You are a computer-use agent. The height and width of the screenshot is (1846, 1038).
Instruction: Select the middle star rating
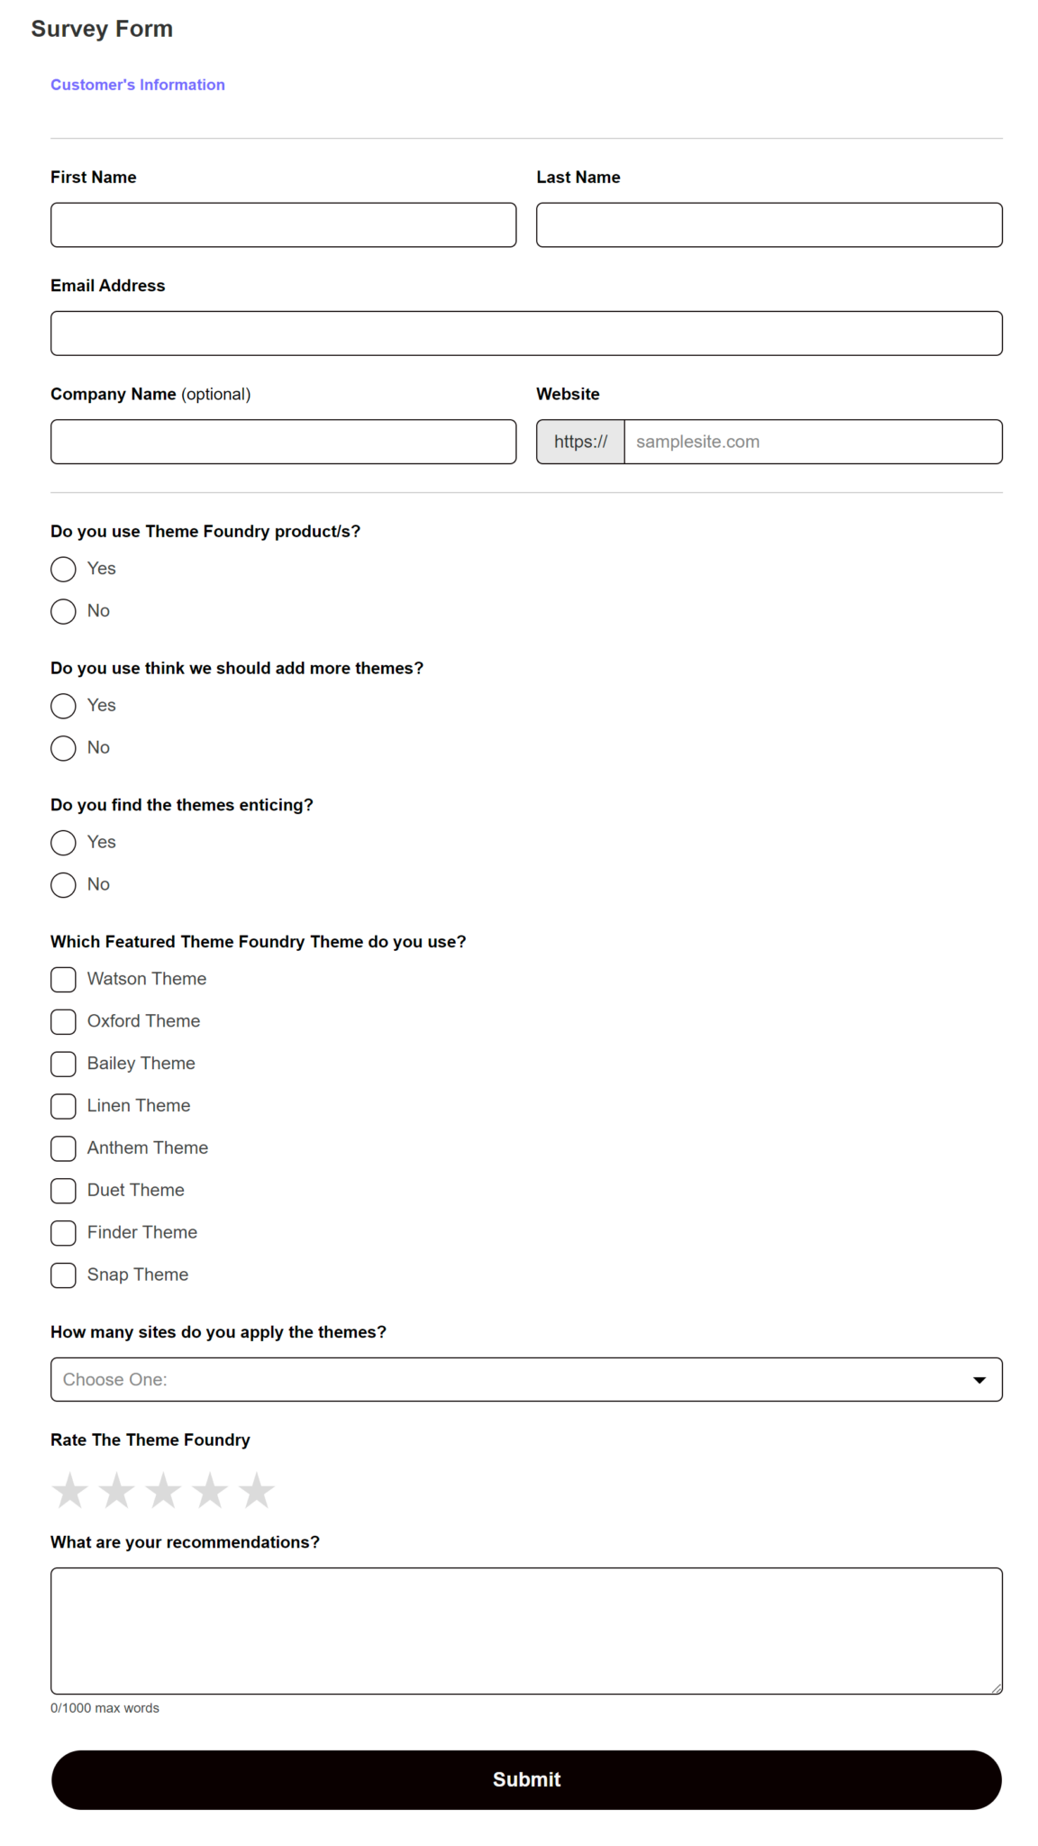click(x=163, y=1490)
